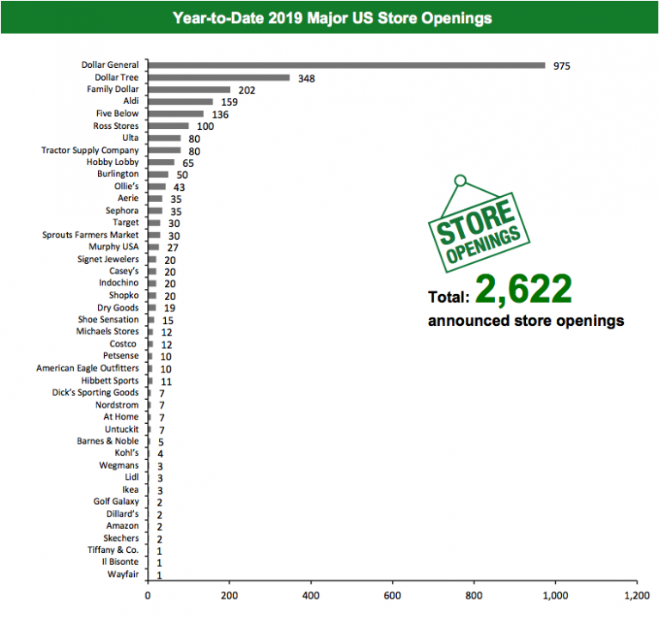Click the 'Amazon' label
Screen dimensions: 660x620
point(123,526)
